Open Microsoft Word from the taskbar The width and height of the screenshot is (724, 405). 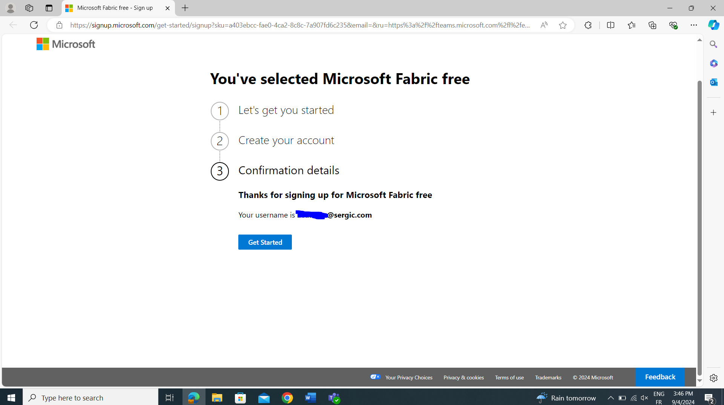point(311,397)
